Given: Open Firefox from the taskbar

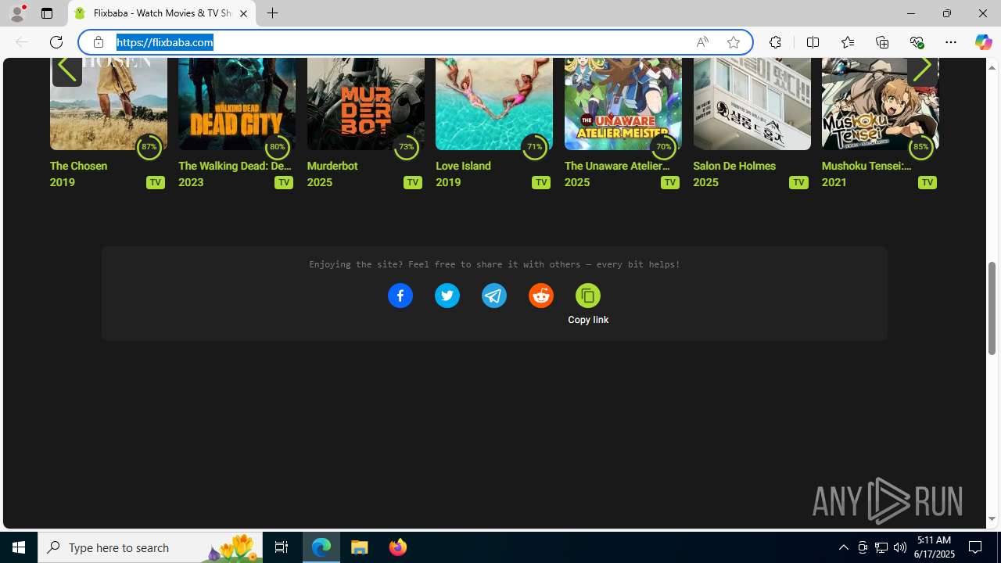Looking at the screenshot, I should pyautogui.click(x=397, y=547).
